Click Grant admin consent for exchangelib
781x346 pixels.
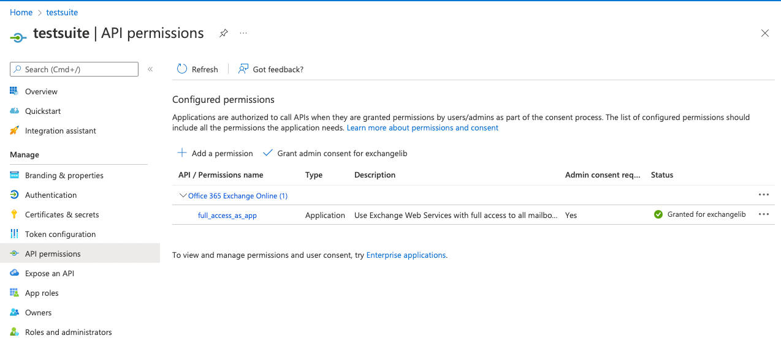pos(335,153)
